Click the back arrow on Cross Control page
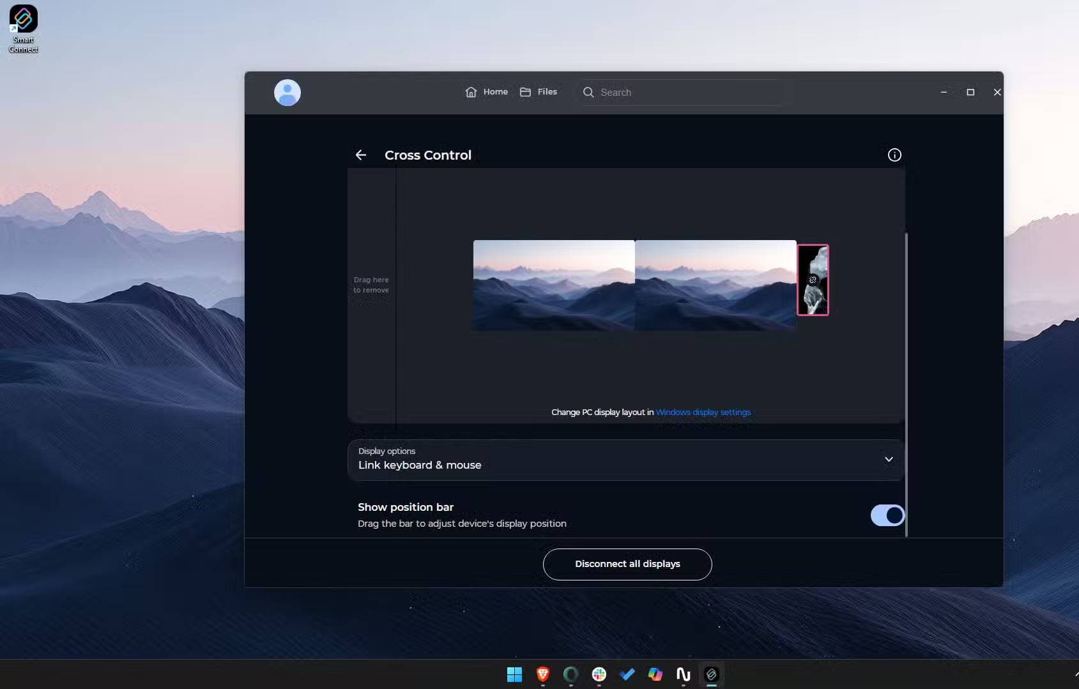Image resolution: width=1079 pixels, height=689 pixels. [361, 155]
